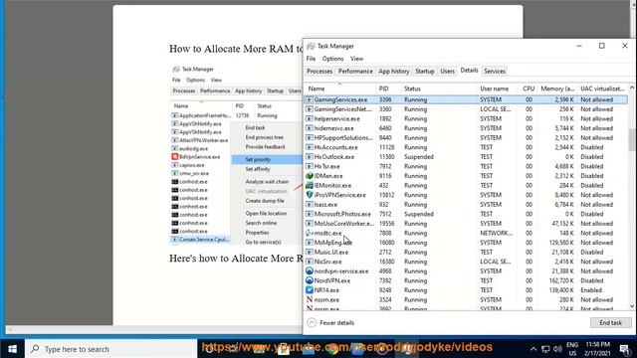Select the MsMpEng.exe row
This screenshot has width=637, height=358.
click(466, 243)
